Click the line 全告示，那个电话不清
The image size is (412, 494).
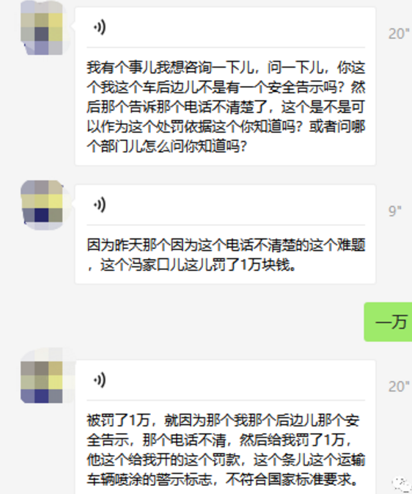click(220, 440)
